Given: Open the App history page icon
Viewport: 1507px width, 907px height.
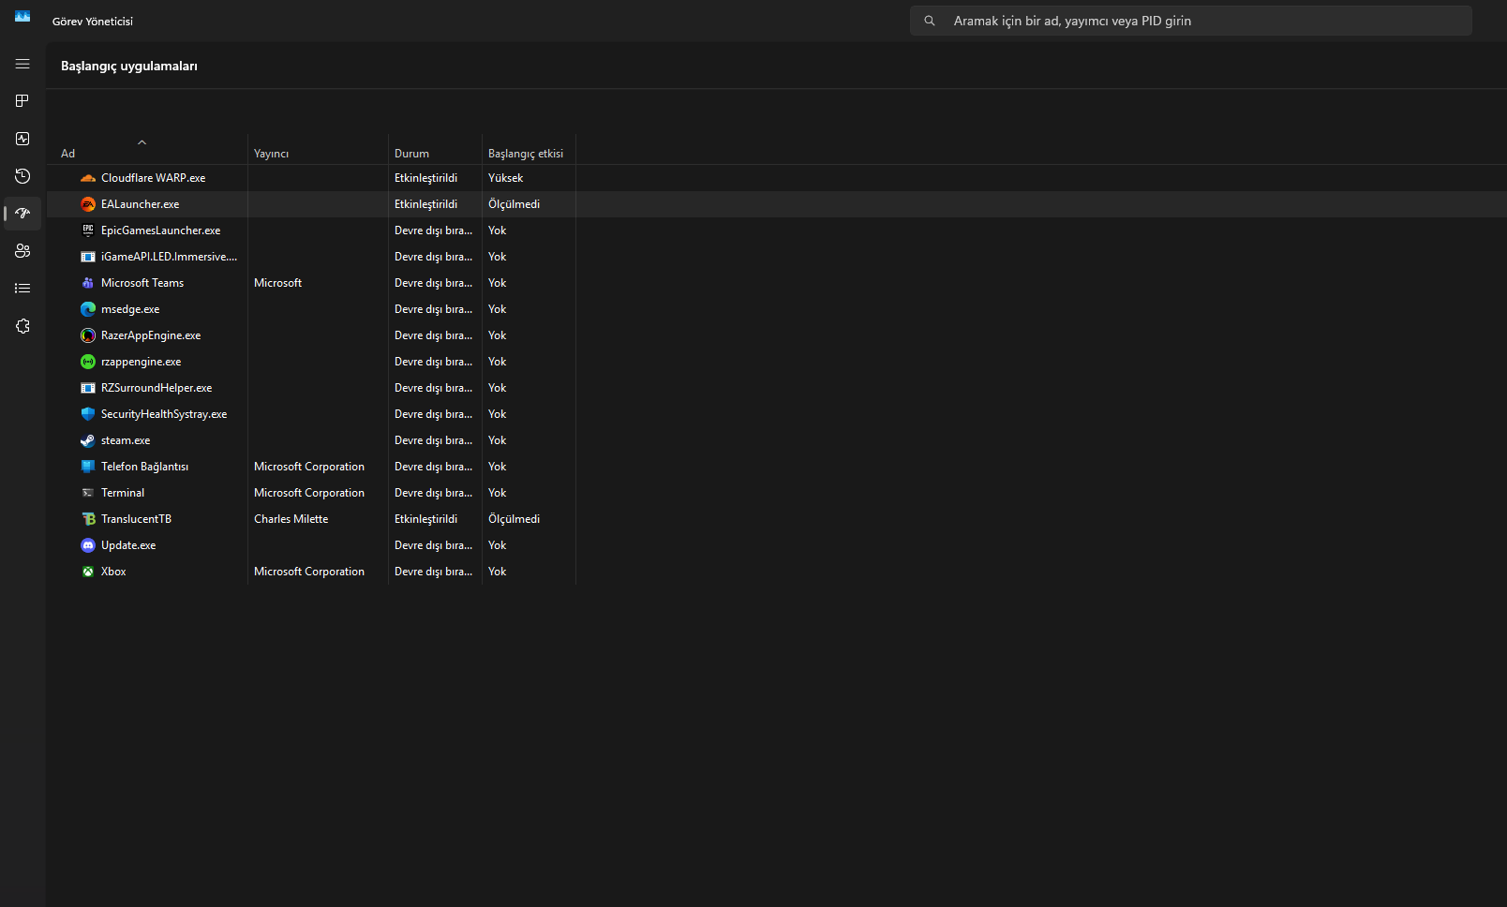Looking at the screenshot, I should tap(22, 176).
